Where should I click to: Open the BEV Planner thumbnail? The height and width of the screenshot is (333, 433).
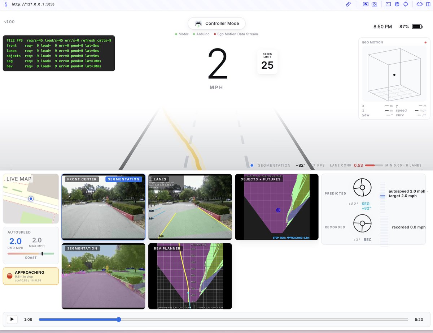(x=190, y=276)
